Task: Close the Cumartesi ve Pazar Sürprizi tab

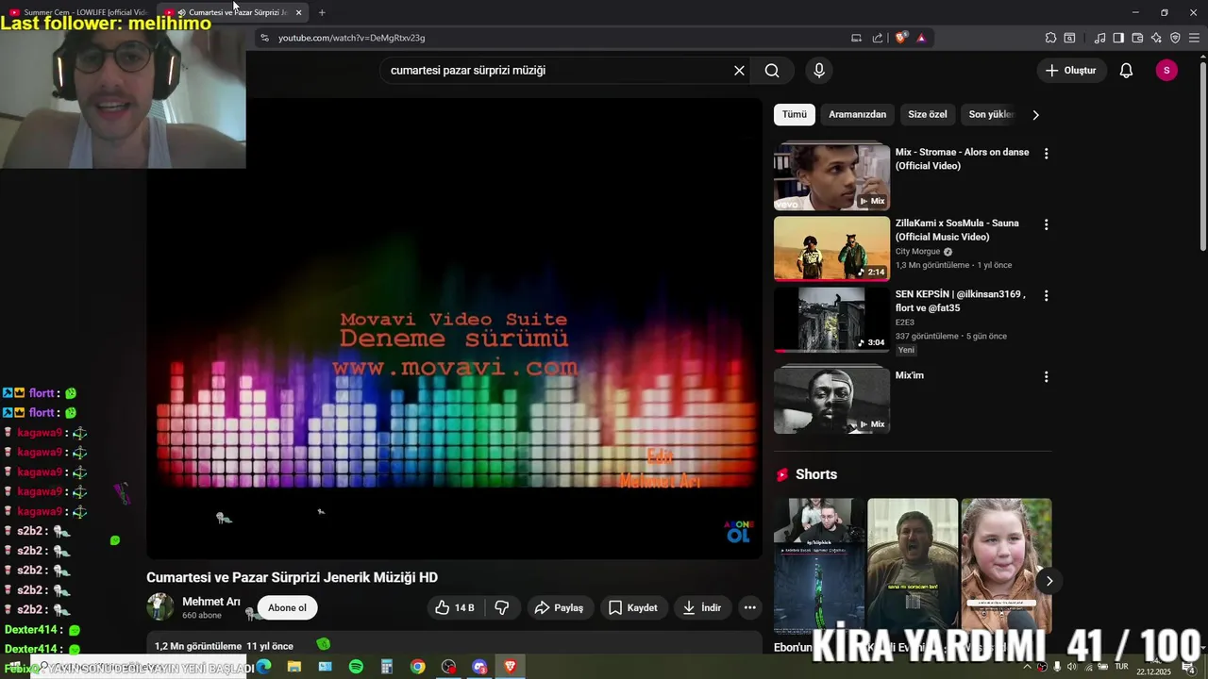Action: pos(298,12)
